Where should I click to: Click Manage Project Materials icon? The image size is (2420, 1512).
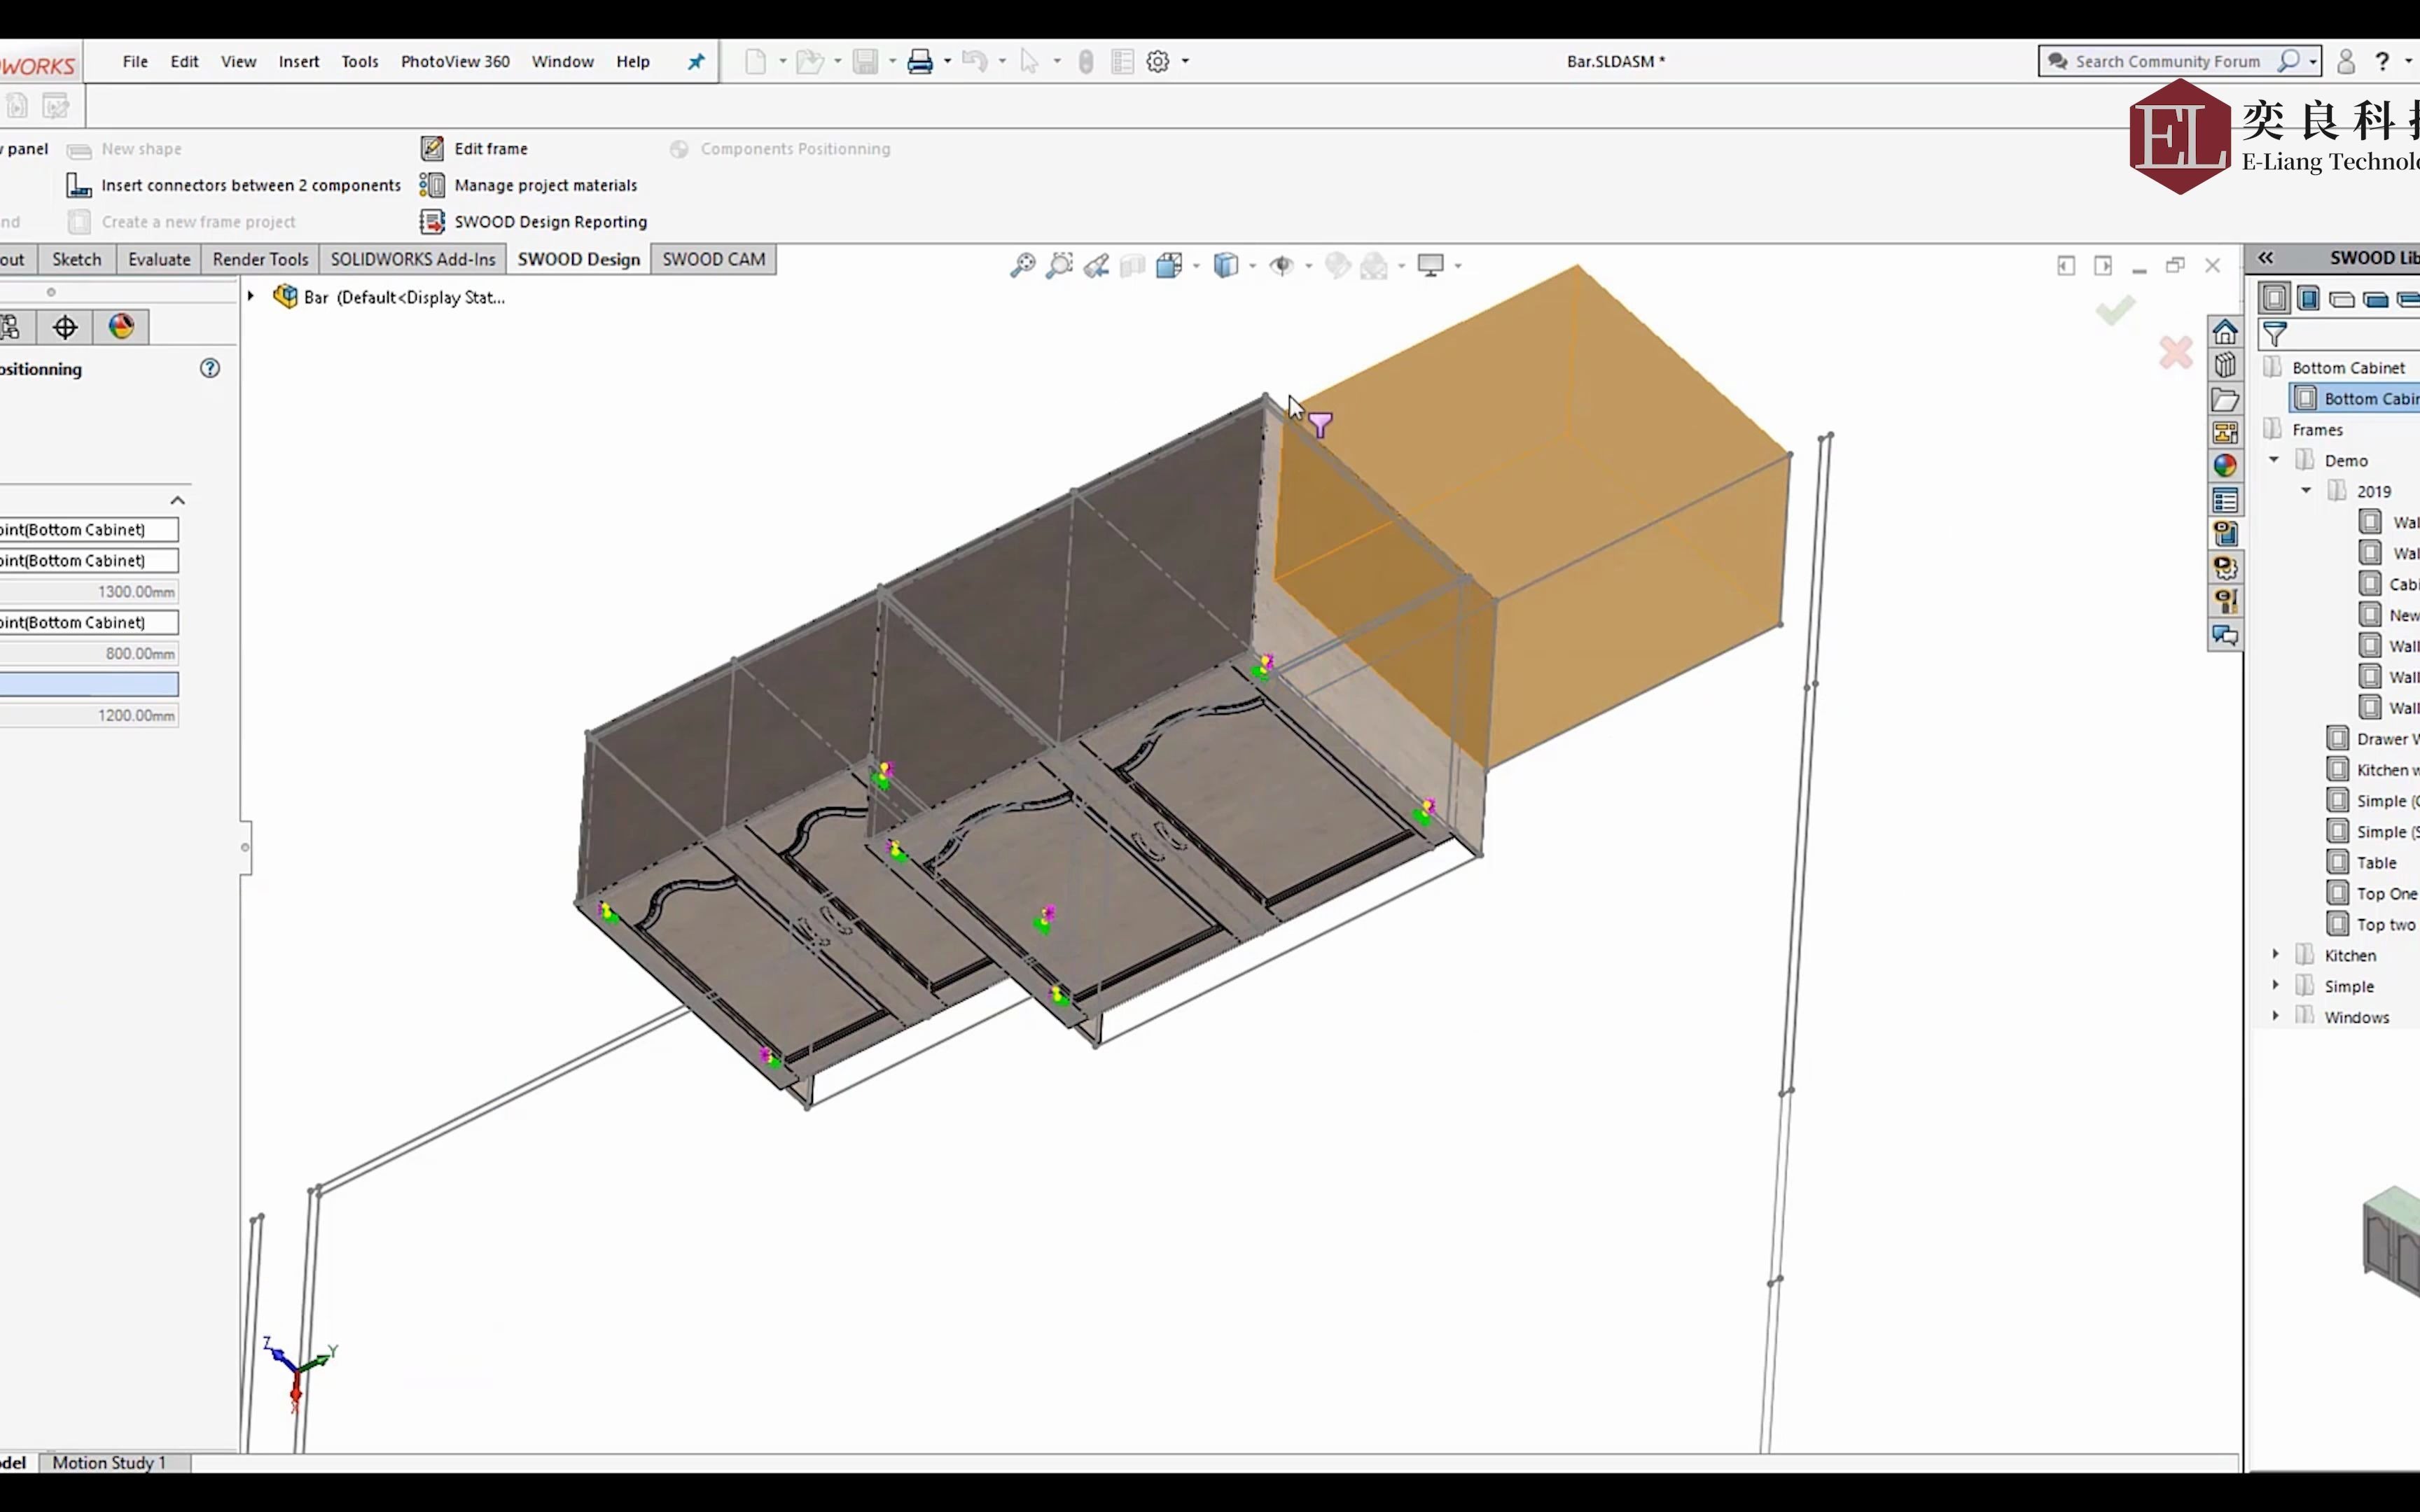click(432, 185)
